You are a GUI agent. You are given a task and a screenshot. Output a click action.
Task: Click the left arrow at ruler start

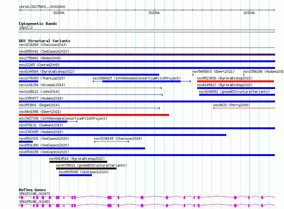[x=20, y=10]
